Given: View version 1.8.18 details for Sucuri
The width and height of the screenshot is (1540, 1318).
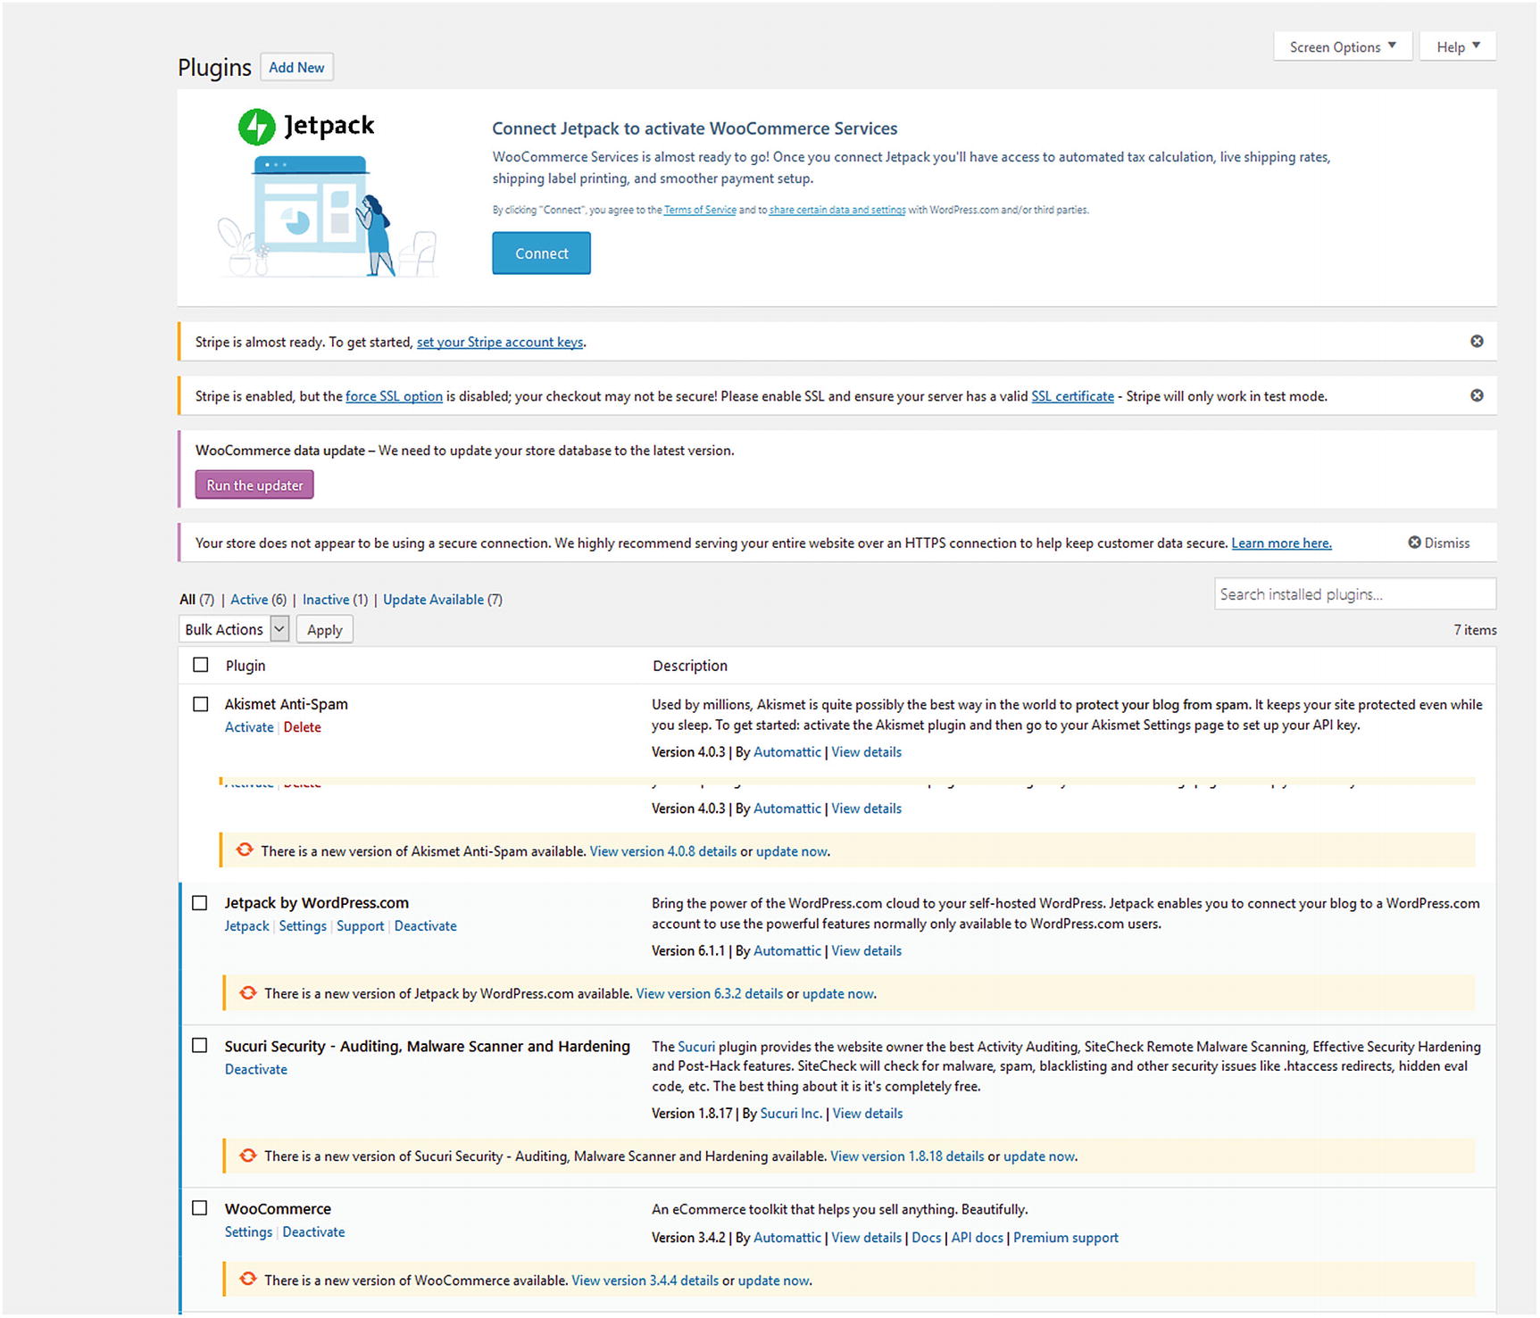Looking at the screenshot, I should pos(907,1157).
